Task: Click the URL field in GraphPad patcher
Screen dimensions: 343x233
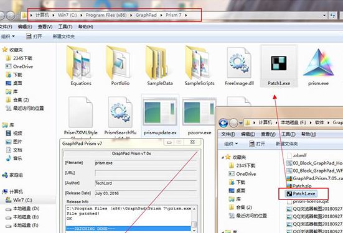Action: point(146,173)
